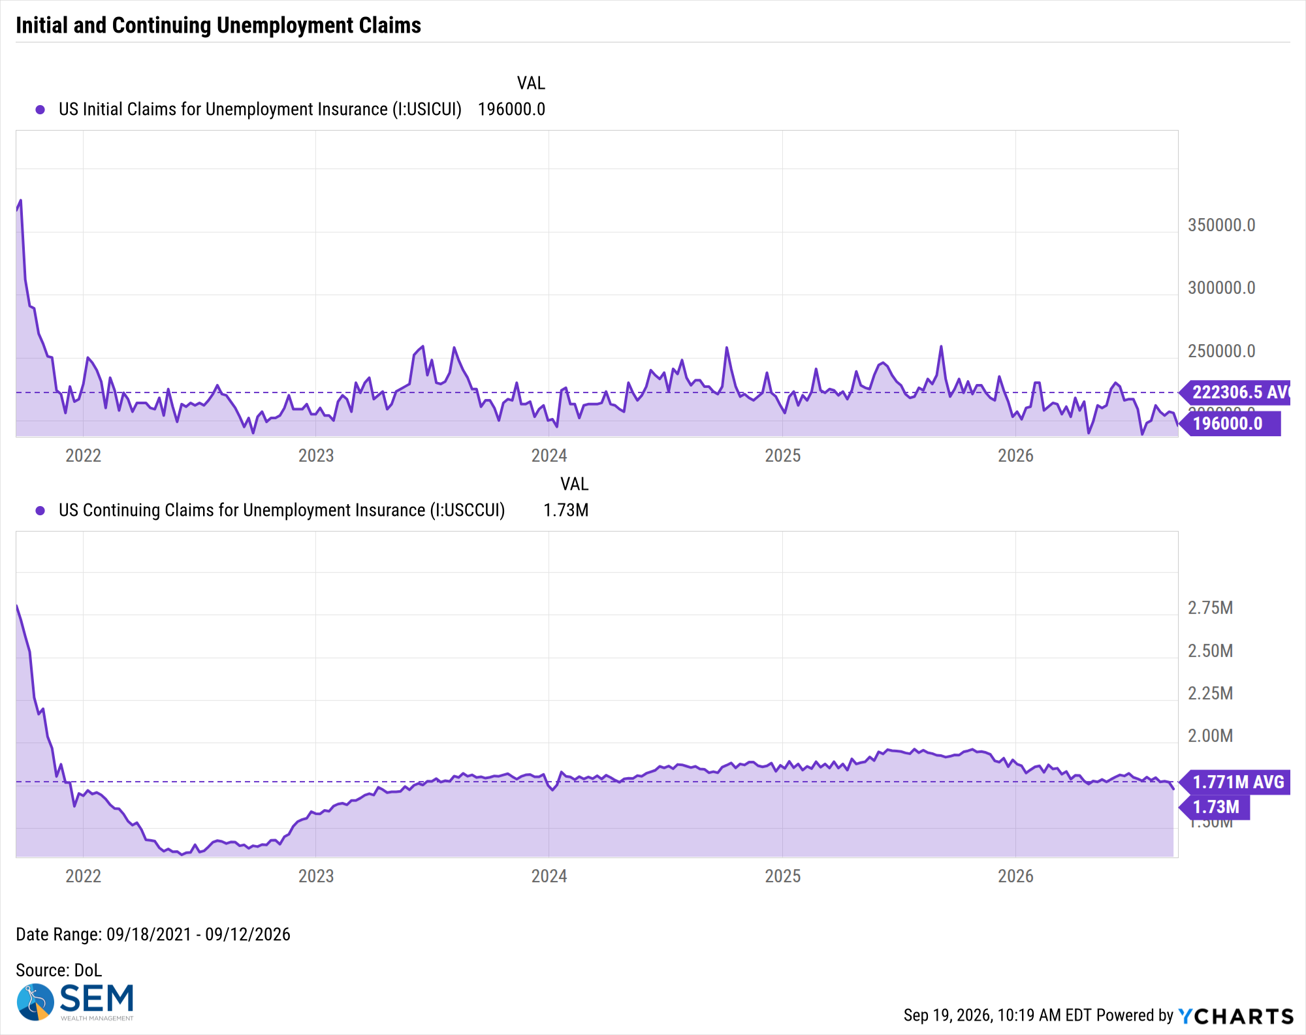The width and height of the screenshot is (1306, 1035).
Task: Click the 2026 x-axis label on the bottom chart
Action: [x=1016, y=876]
